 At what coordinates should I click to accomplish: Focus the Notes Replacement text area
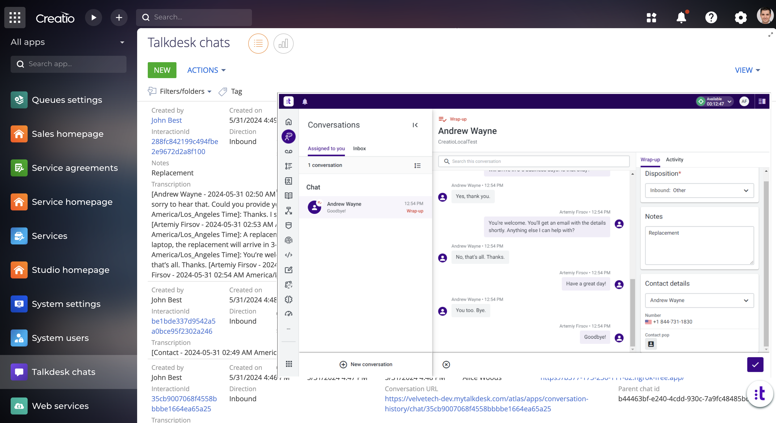coord(699,246)
